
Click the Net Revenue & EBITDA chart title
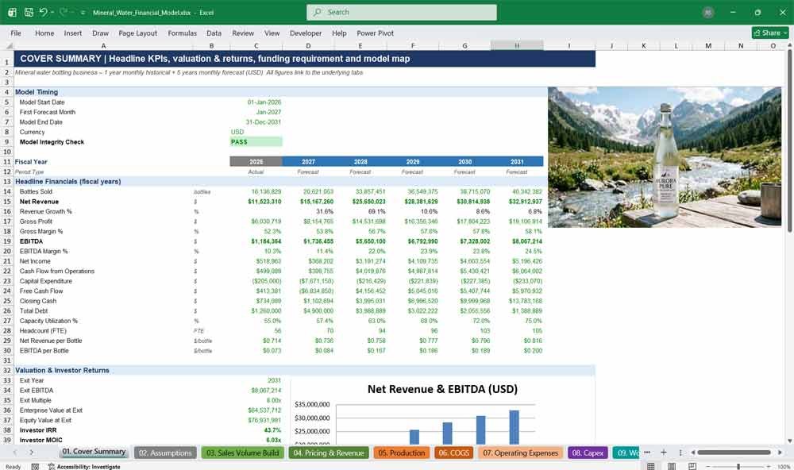442,389
